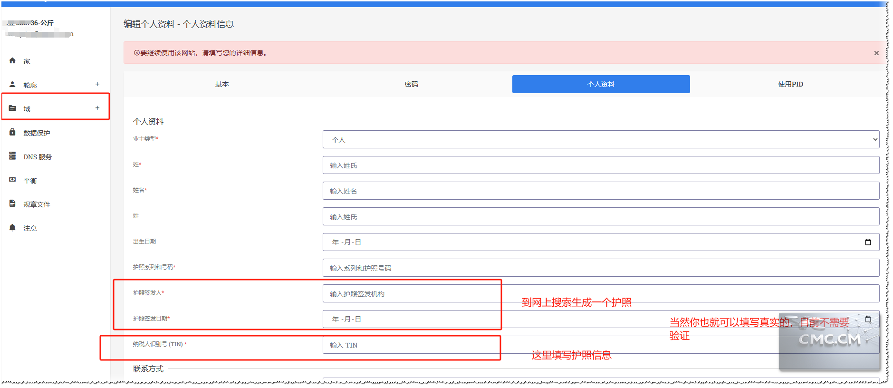Switch to the 密码 tab
The width and height of the screenshot is (893, 388).
point(412,84)
